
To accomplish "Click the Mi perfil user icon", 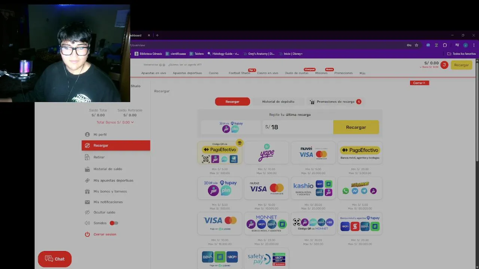I will [x=87, y=134].
